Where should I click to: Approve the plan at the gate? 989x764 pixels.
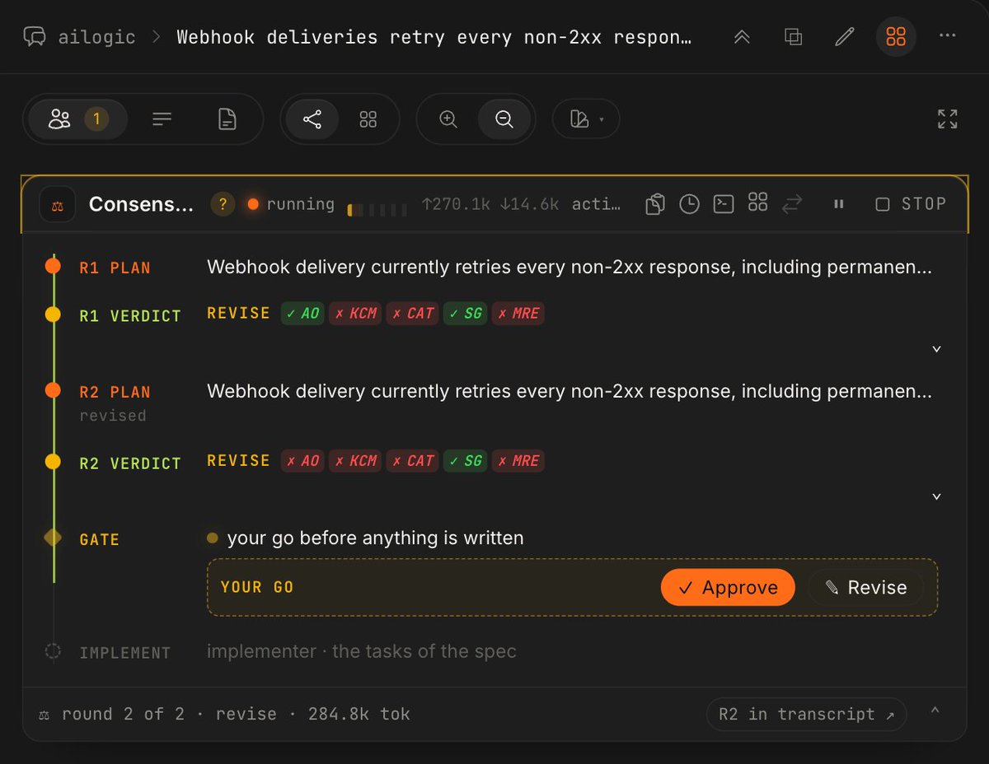pyautogui.click(x=728, y=588)
